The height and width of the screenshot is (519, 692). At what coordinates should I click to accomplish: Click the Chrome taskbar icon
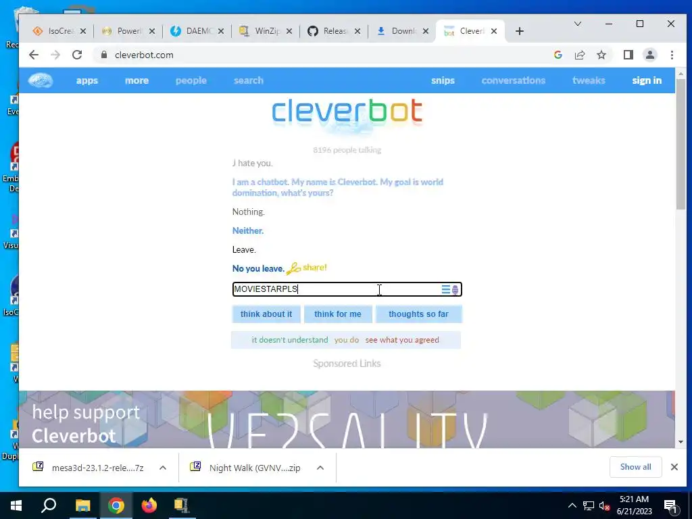(116, 505)
